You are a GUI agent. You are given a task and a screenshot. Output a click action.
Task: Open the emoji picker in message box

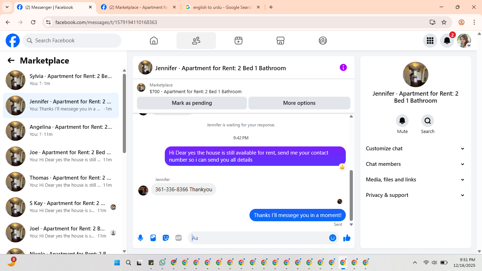coord(333,238)
